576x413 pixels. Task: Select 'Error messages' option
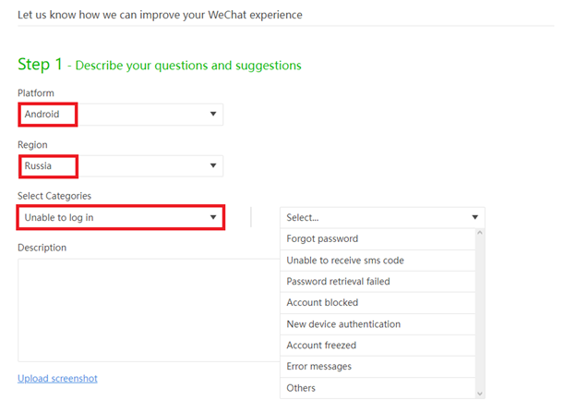click(378, 367)
